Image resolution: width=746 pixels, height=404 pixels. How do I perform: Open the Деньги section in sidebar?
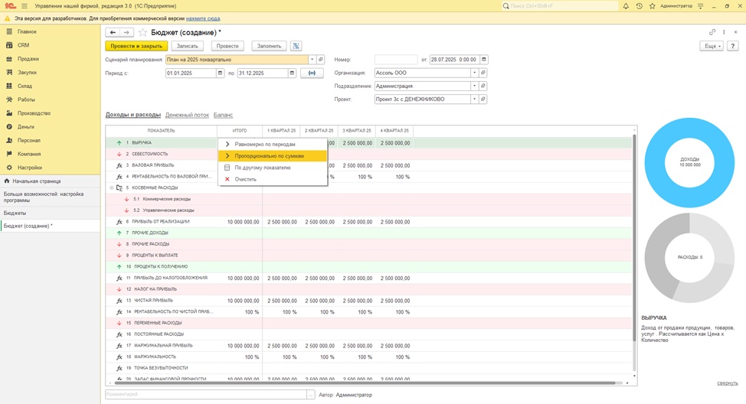[26, 127]
